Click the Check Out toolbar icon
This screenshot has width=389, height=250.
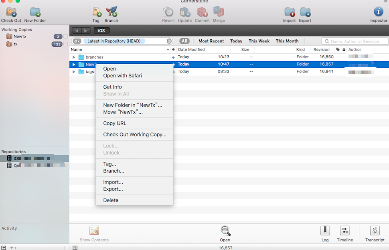point(11,12)
